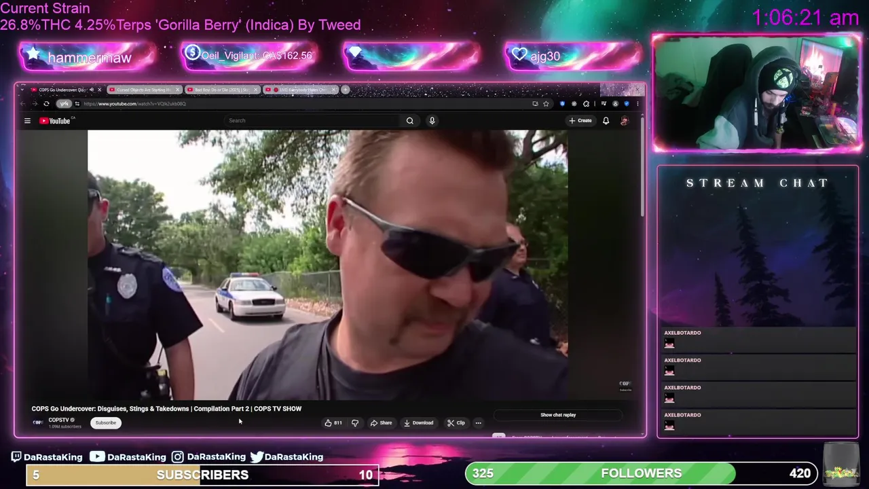Like the COPS video (811 likes)
Screen dimensions: 869x489
(x=333, y=423)
